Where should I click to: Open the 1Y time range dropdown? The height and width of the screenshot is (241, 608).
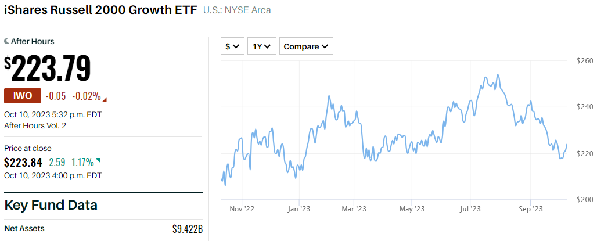click(261, 46)
